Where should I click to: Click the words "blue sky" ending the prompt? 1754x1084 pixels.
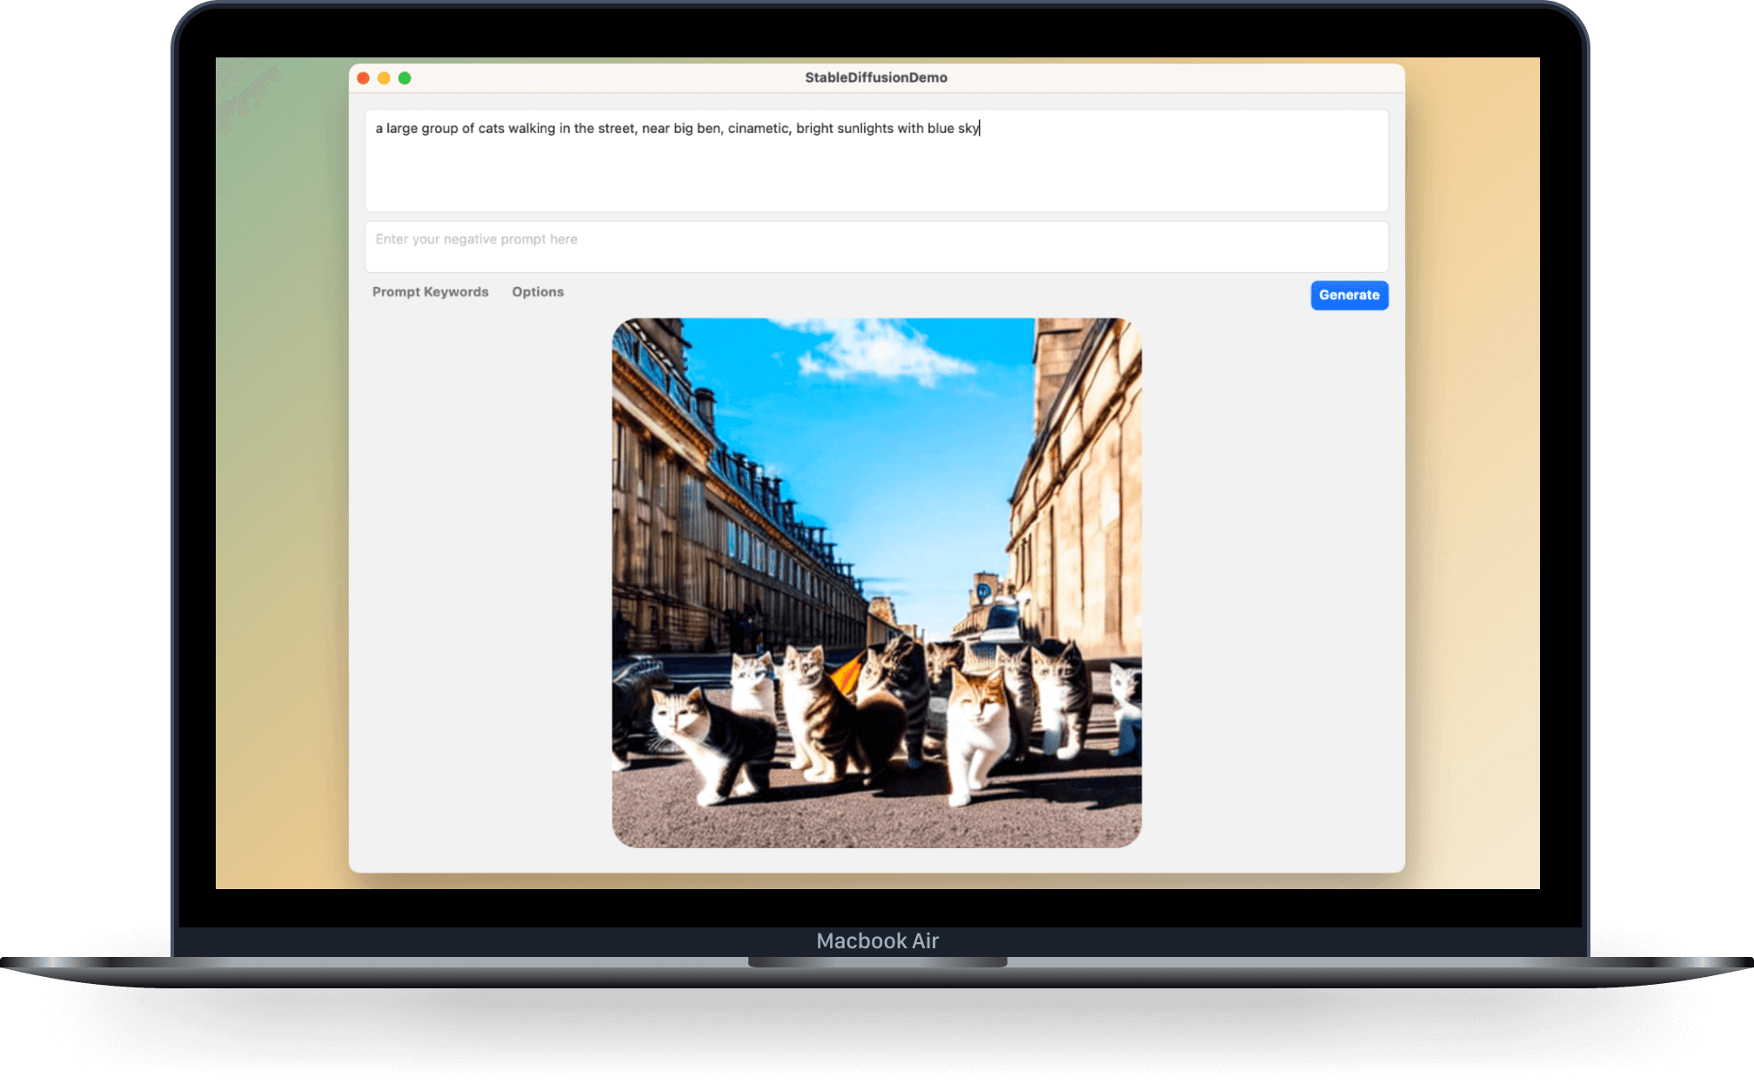(x=953, y=129)
